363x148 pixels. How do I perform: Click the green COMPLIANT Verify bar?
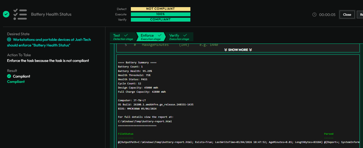point(160,20)
